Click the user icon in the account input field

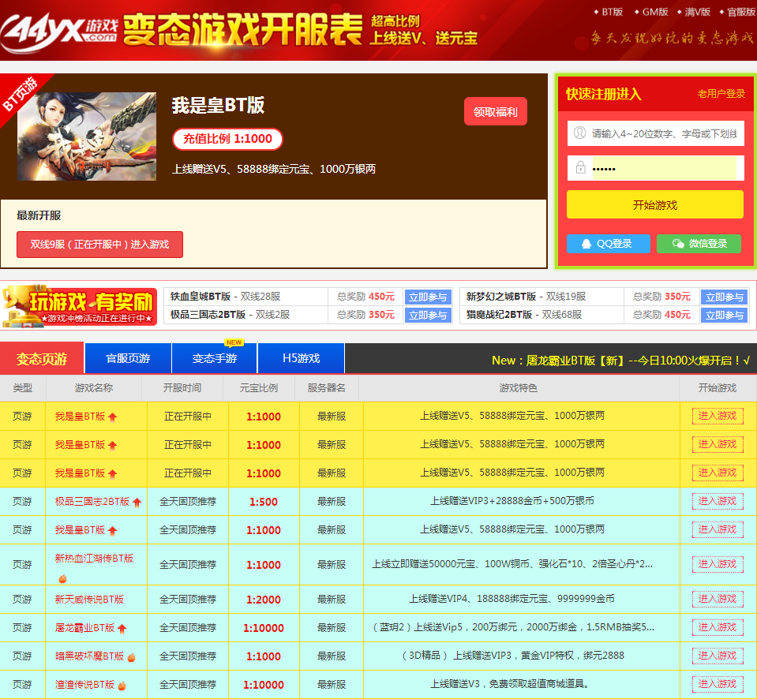click(579, 133)
